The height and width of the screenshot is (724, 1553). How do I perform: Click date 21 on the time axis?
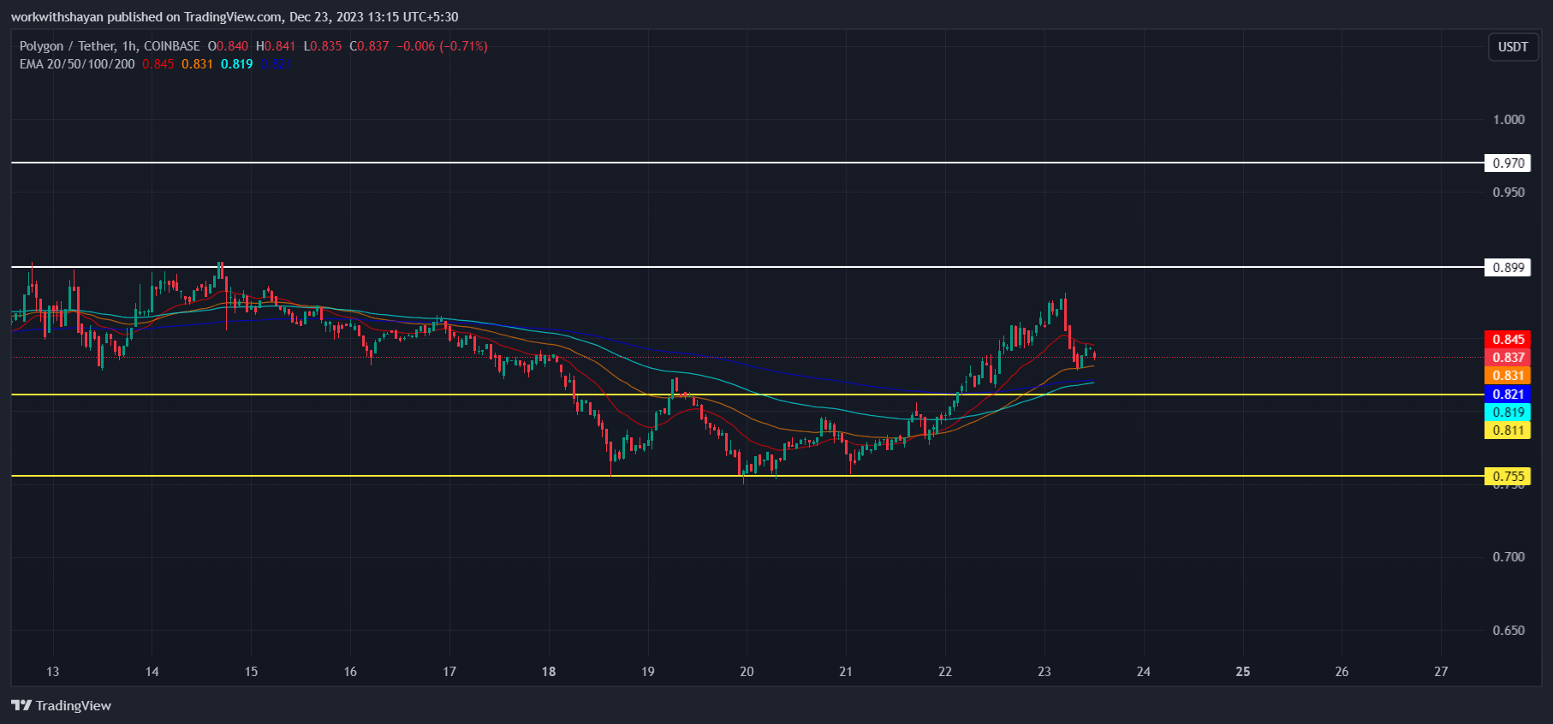pyautogui.click(x=846, y=671)
